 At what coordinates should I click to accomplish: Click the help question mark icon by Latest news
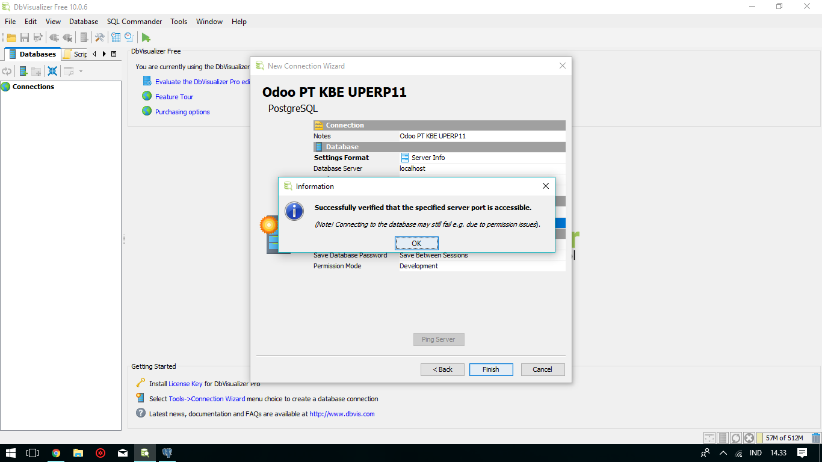click(x=140, y=413)
